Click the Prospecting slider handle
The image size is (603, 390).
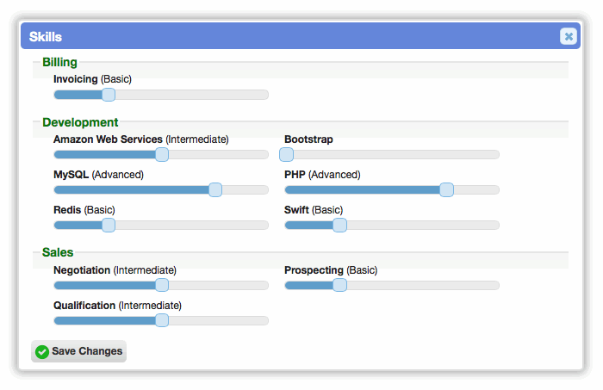(x=339, y=285)
